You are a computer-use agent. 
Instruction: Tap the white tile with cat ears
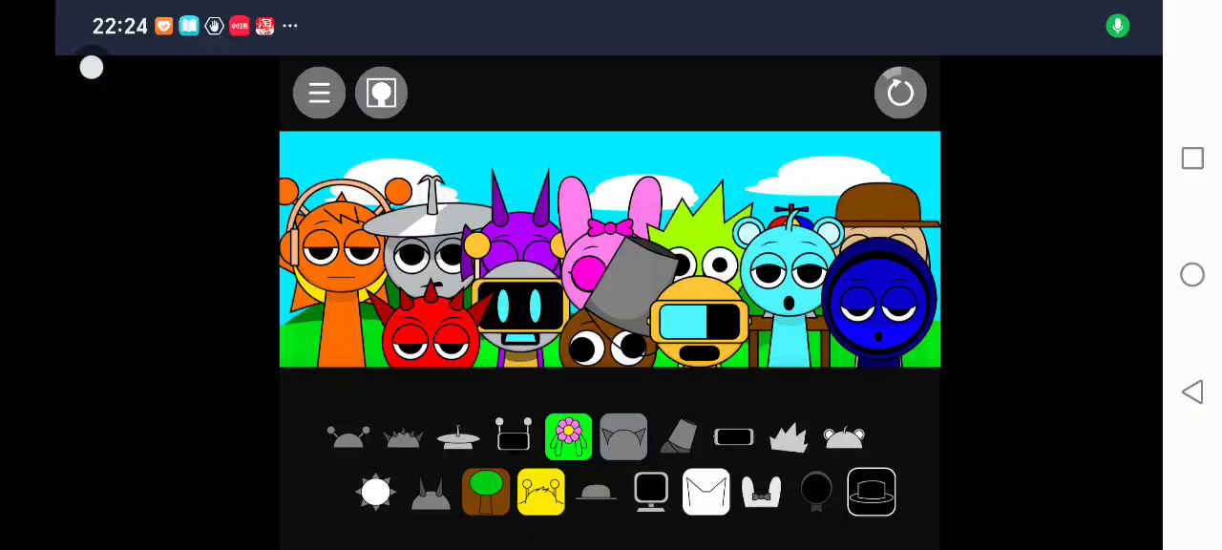coord(706,492)
